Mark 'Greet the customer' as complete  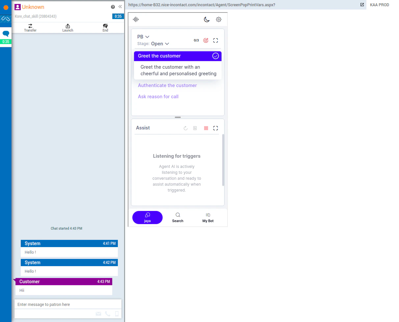216,56
